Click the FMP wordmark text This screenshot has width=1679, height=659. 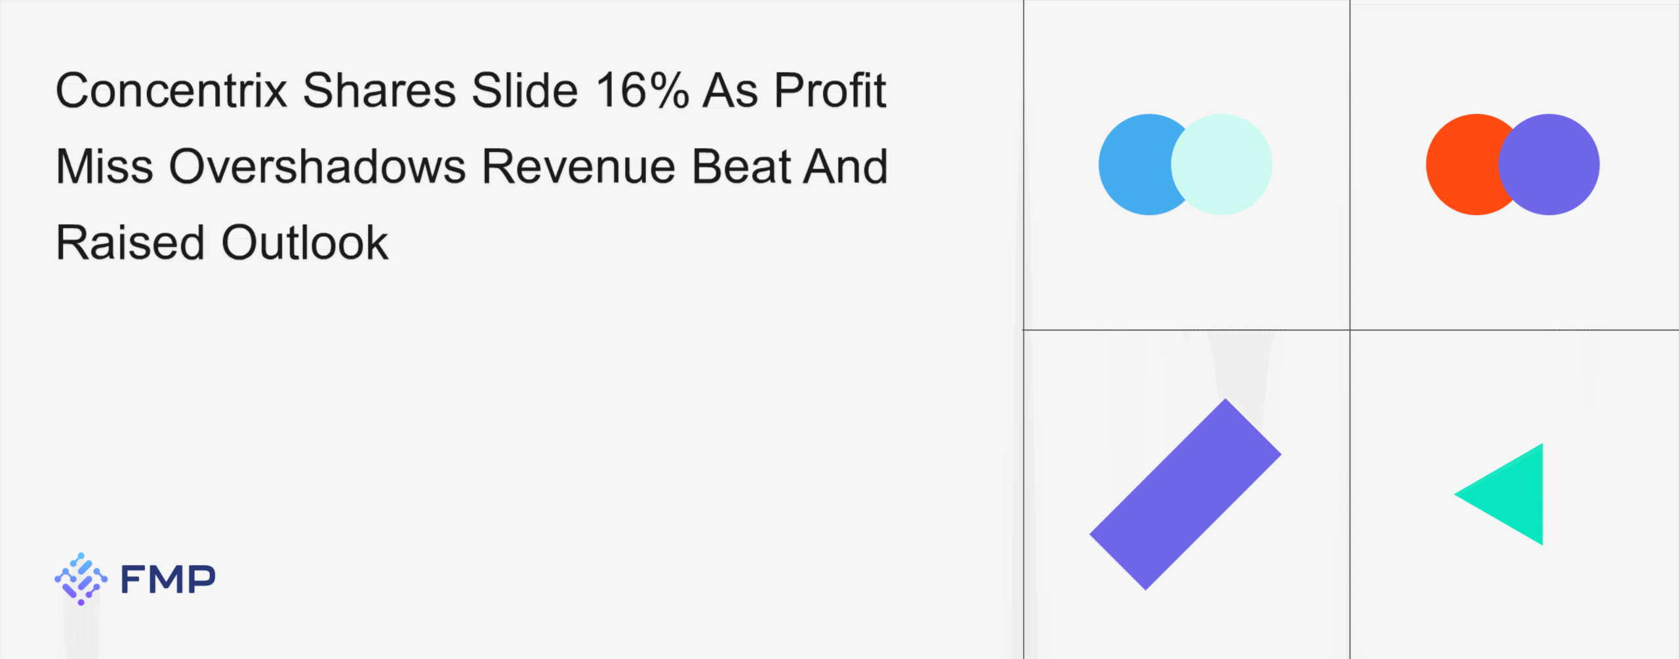(168, 580)
